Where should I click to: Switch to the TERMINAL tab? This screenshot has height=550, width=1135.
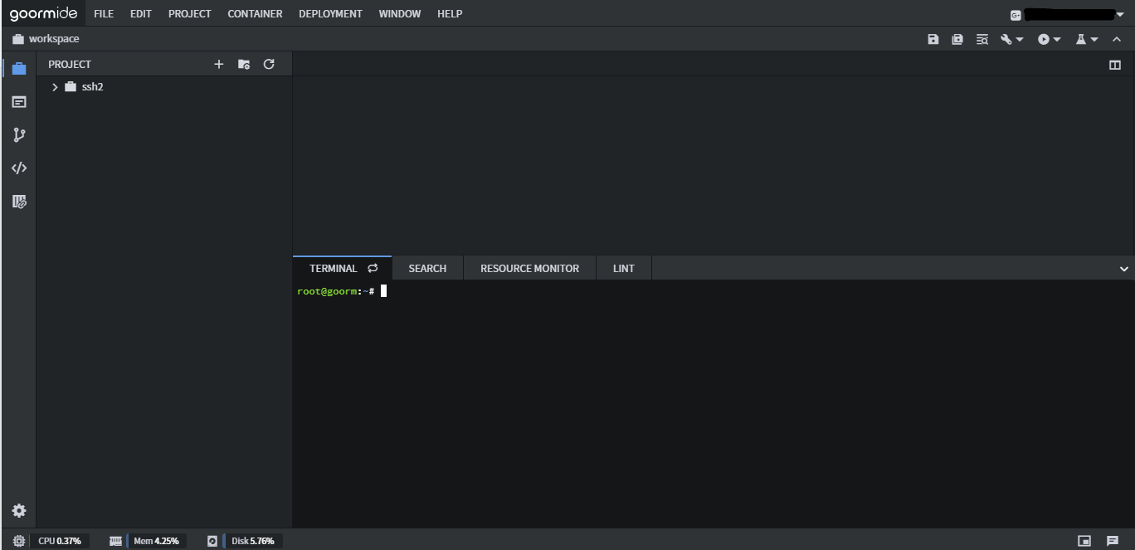pos(333,269)
